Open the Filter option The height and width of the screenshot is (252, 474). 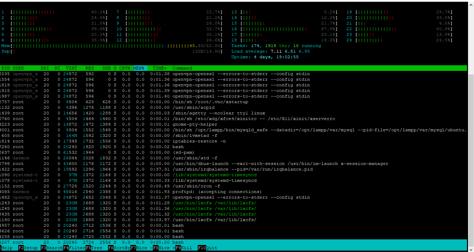pyautogui.click(x=77, y=248)
